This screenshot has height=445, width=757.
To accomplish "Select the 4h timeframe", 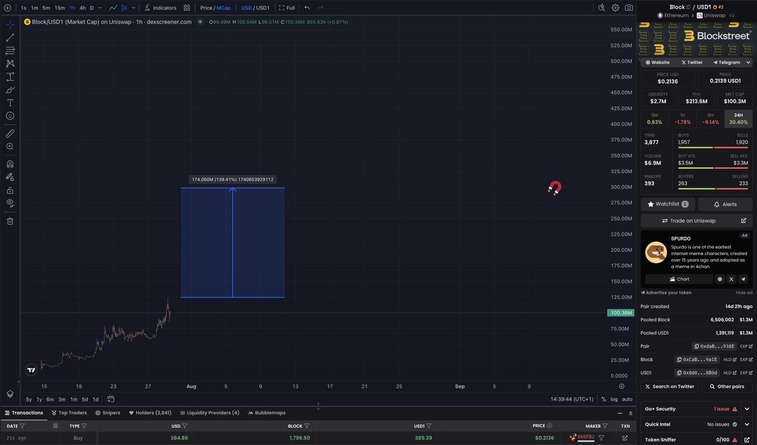I will 83,8.
